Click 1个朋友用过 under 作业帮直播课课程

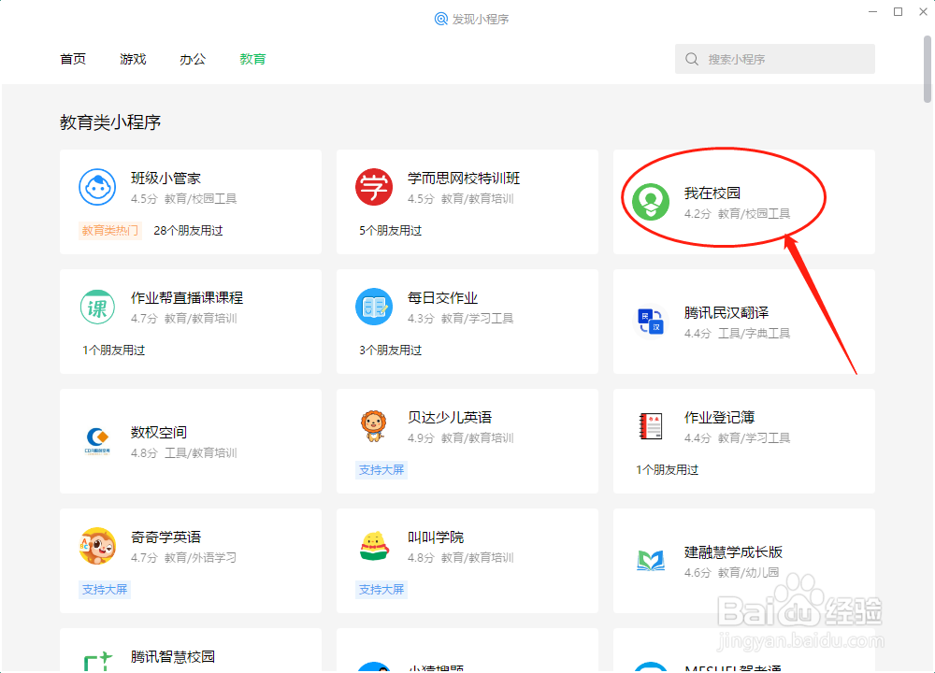click(x=114, y=351)
